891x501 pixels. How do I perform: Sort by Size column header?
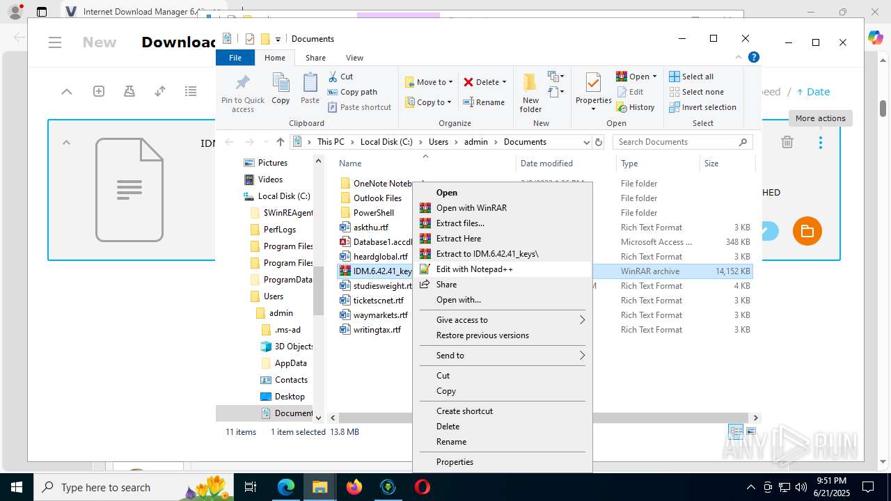(x=727, y=164)
